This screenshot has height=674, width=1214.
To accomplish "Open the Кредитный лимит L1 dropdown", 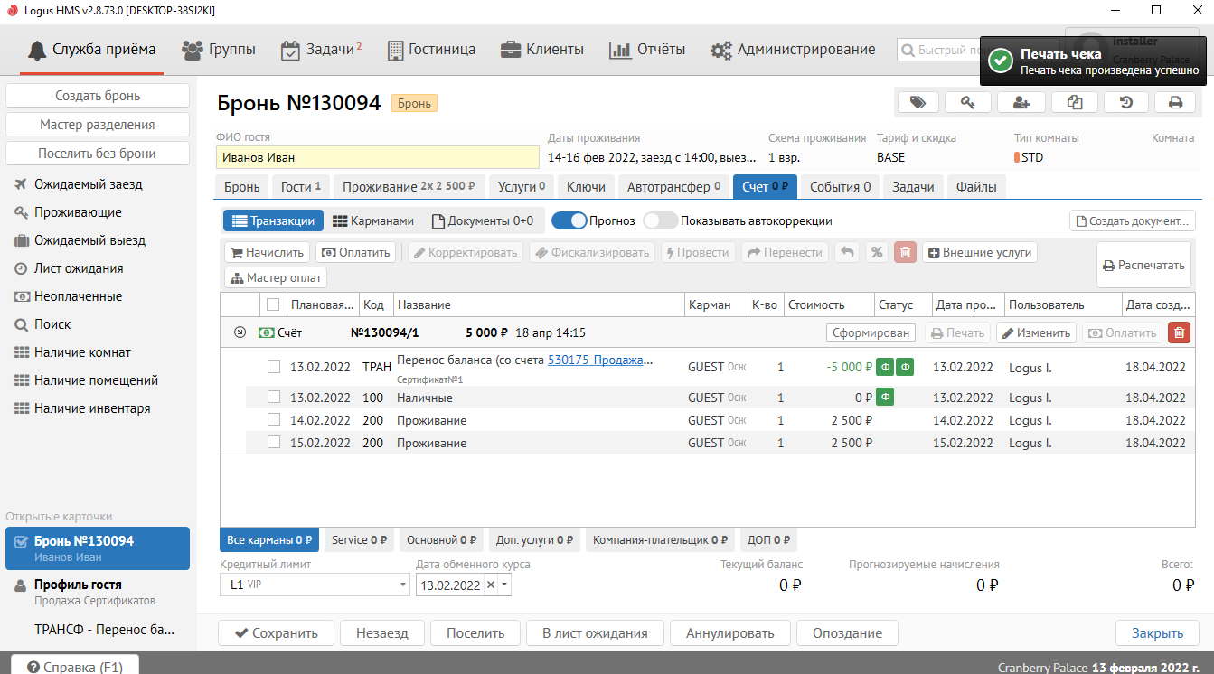I will click(x=403, y=585).
